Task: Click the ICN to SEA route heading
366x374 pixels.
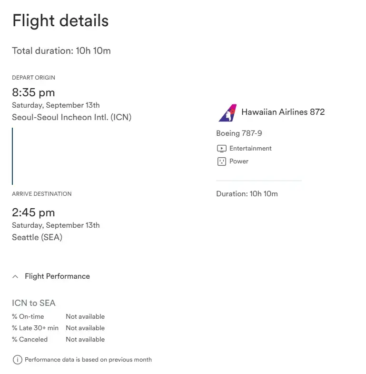Action: [34, 303]
